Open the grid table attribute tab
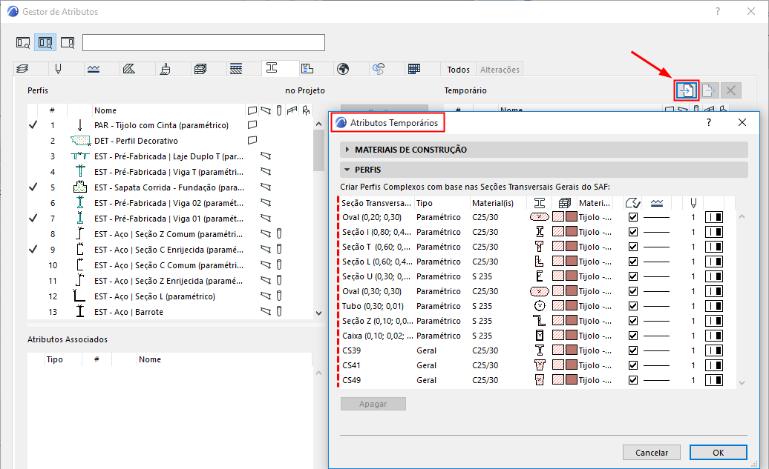The image size is (769, 469). 414,69
